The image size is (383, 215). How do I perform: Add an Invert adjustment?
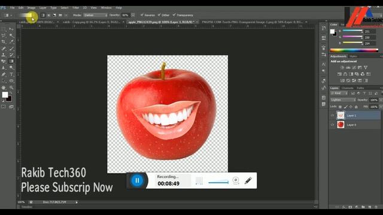(342, 81)
